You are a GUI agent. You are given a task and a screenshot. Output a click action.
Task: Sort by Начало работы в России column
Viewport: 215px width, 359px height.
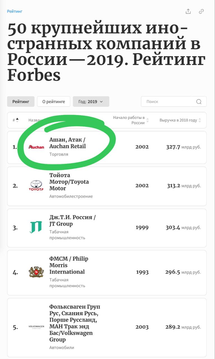(148, 120)
